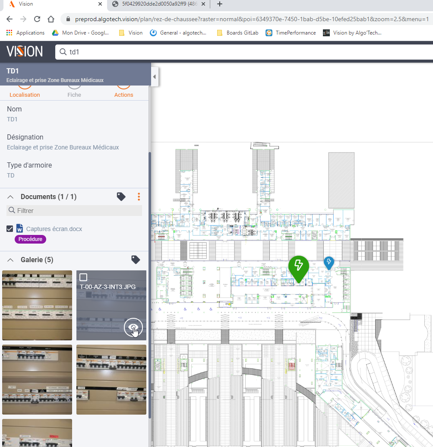Image resolution: width=433 pixels, height=447 pixels.
Task: Click the search magnifier icon in search bar
Action: pyautogui.click(x=63, y=52)
